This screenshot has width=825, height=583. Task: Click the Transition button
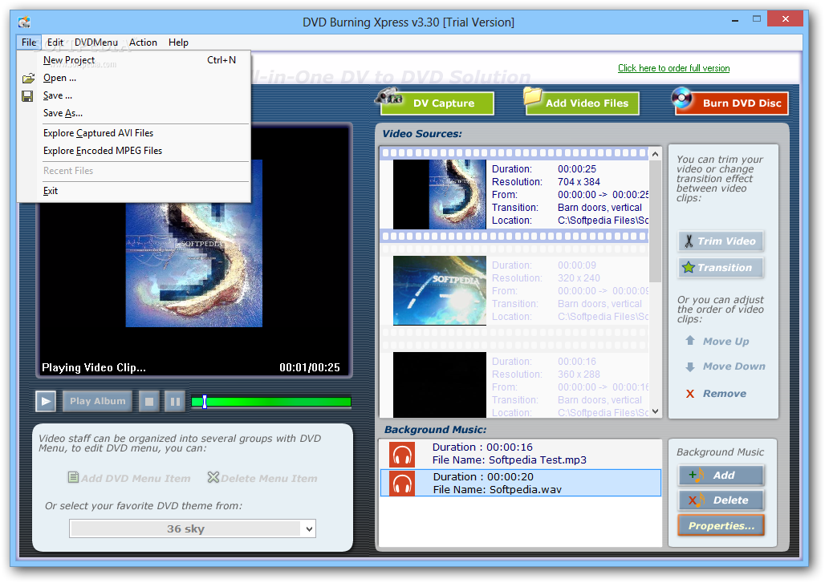721,268
